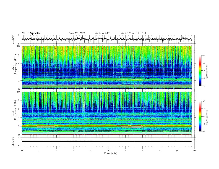Click the "-7" value on ch.2 colorbar
Image resolution: width=219 pixels, height=169 pixels.
204,131
